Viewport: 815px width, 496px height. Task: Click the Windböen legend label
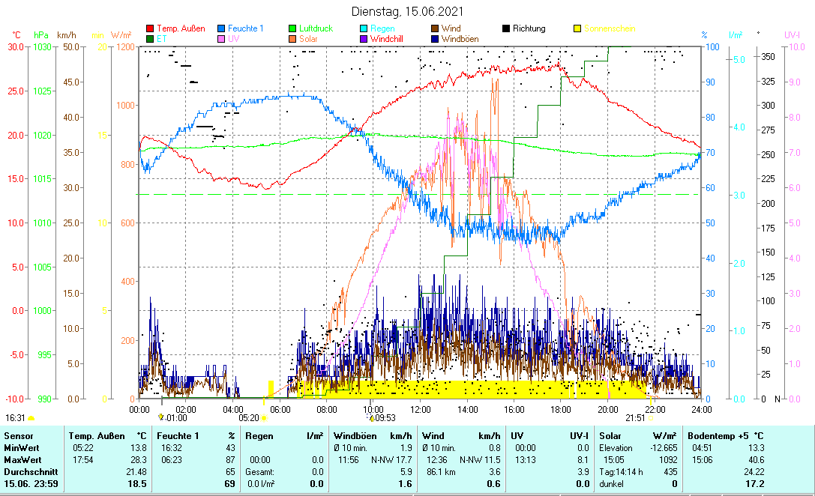click(x=460, y=39)
